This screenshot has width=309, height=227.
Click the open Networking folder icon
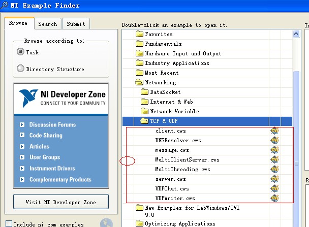[x=139, y=82]
